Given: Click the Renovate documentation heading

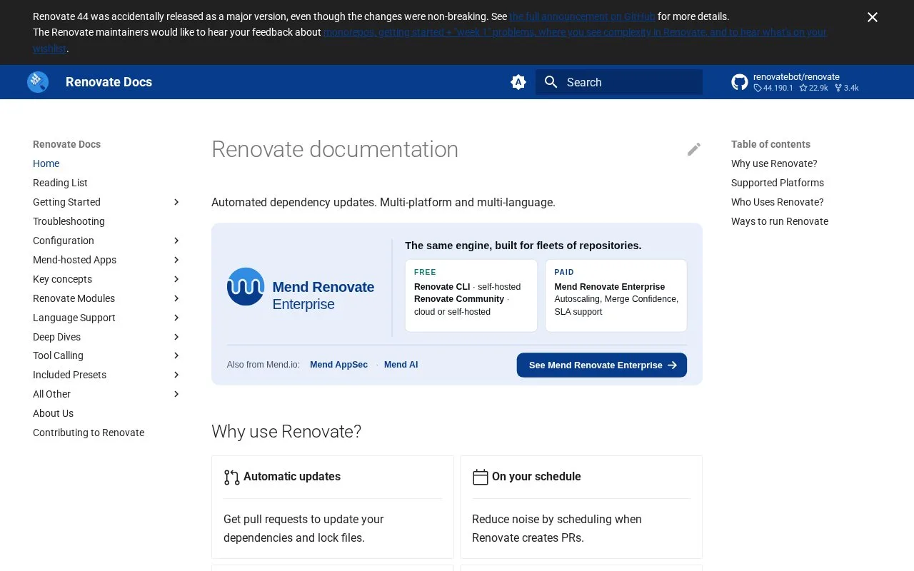Looking at the screenshot, I should click(335, 149).
